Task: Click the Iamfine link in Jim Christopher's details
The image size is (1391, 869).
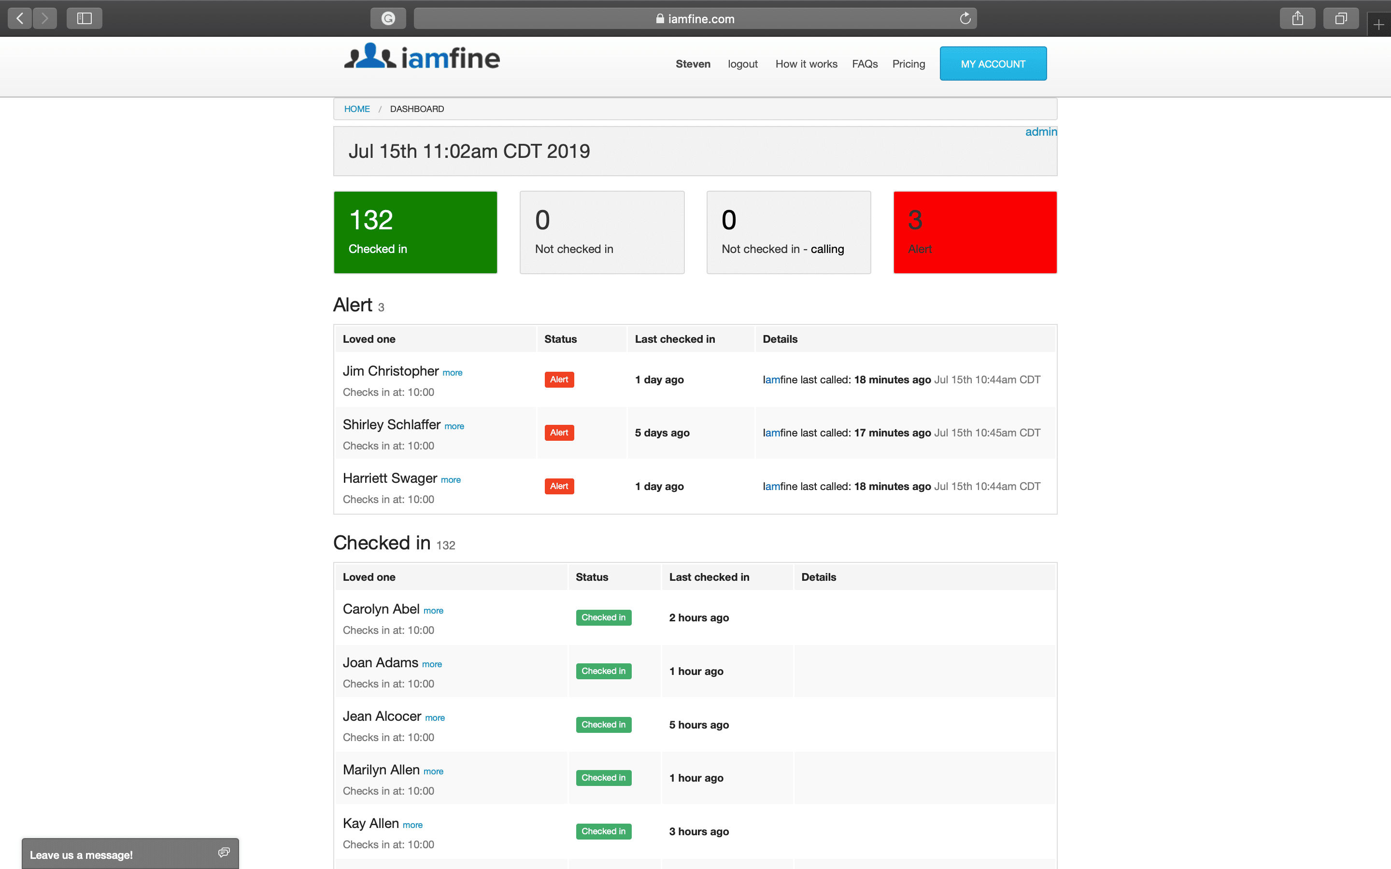Action: tap(780, 379)
